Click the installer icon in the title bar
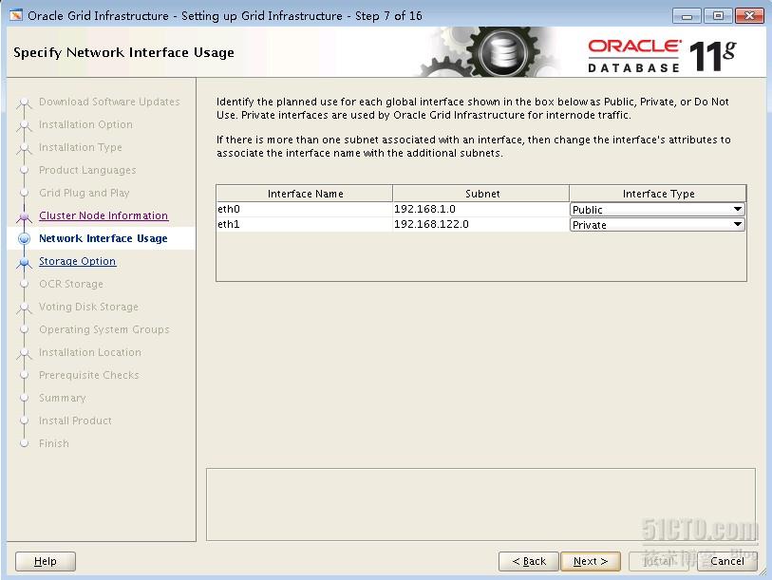This screenshot has height=580, width=772. pos(16,15)
